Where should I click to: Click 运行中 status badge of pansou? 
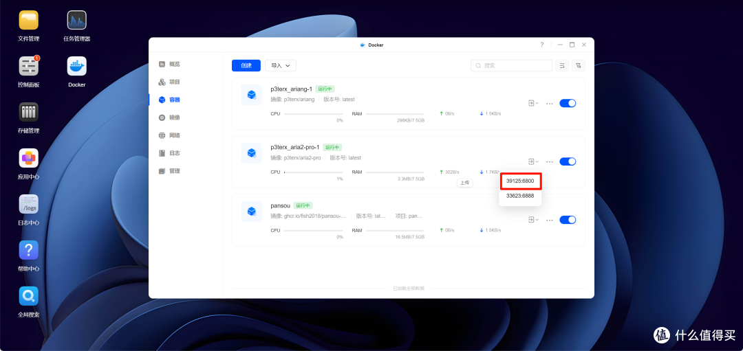pos(303,205)
